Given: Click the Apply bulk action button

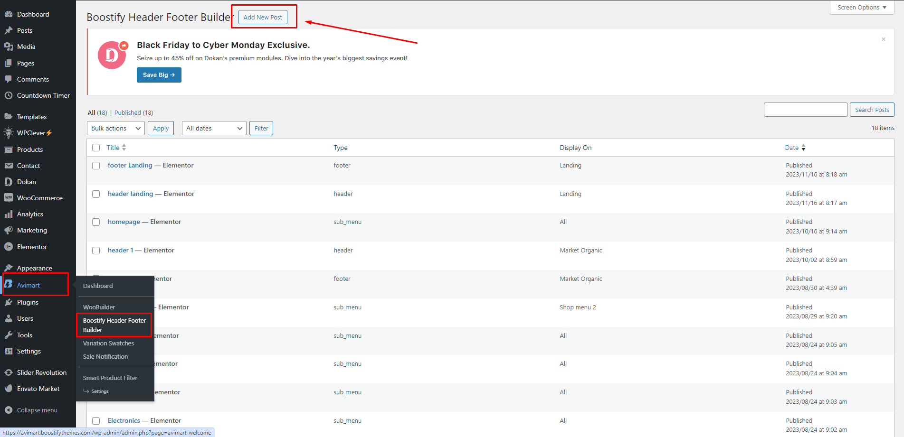Looking at the screenshot, I should [161, 128].
